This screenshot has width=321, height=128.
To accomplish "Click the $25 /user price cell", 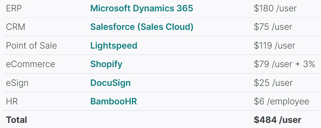I will [273, 83].
